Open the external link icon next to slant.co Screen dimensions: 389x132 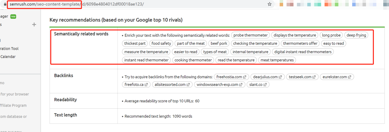[x=265, y=85]
